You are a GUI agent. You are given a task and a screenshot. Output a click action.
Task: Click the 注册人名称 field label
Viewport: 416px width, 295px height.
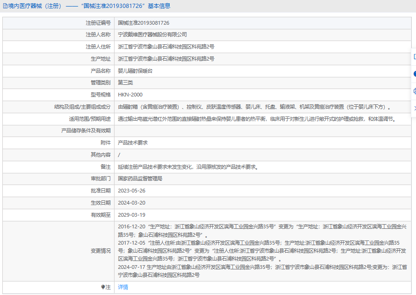(x=98, y=34)
